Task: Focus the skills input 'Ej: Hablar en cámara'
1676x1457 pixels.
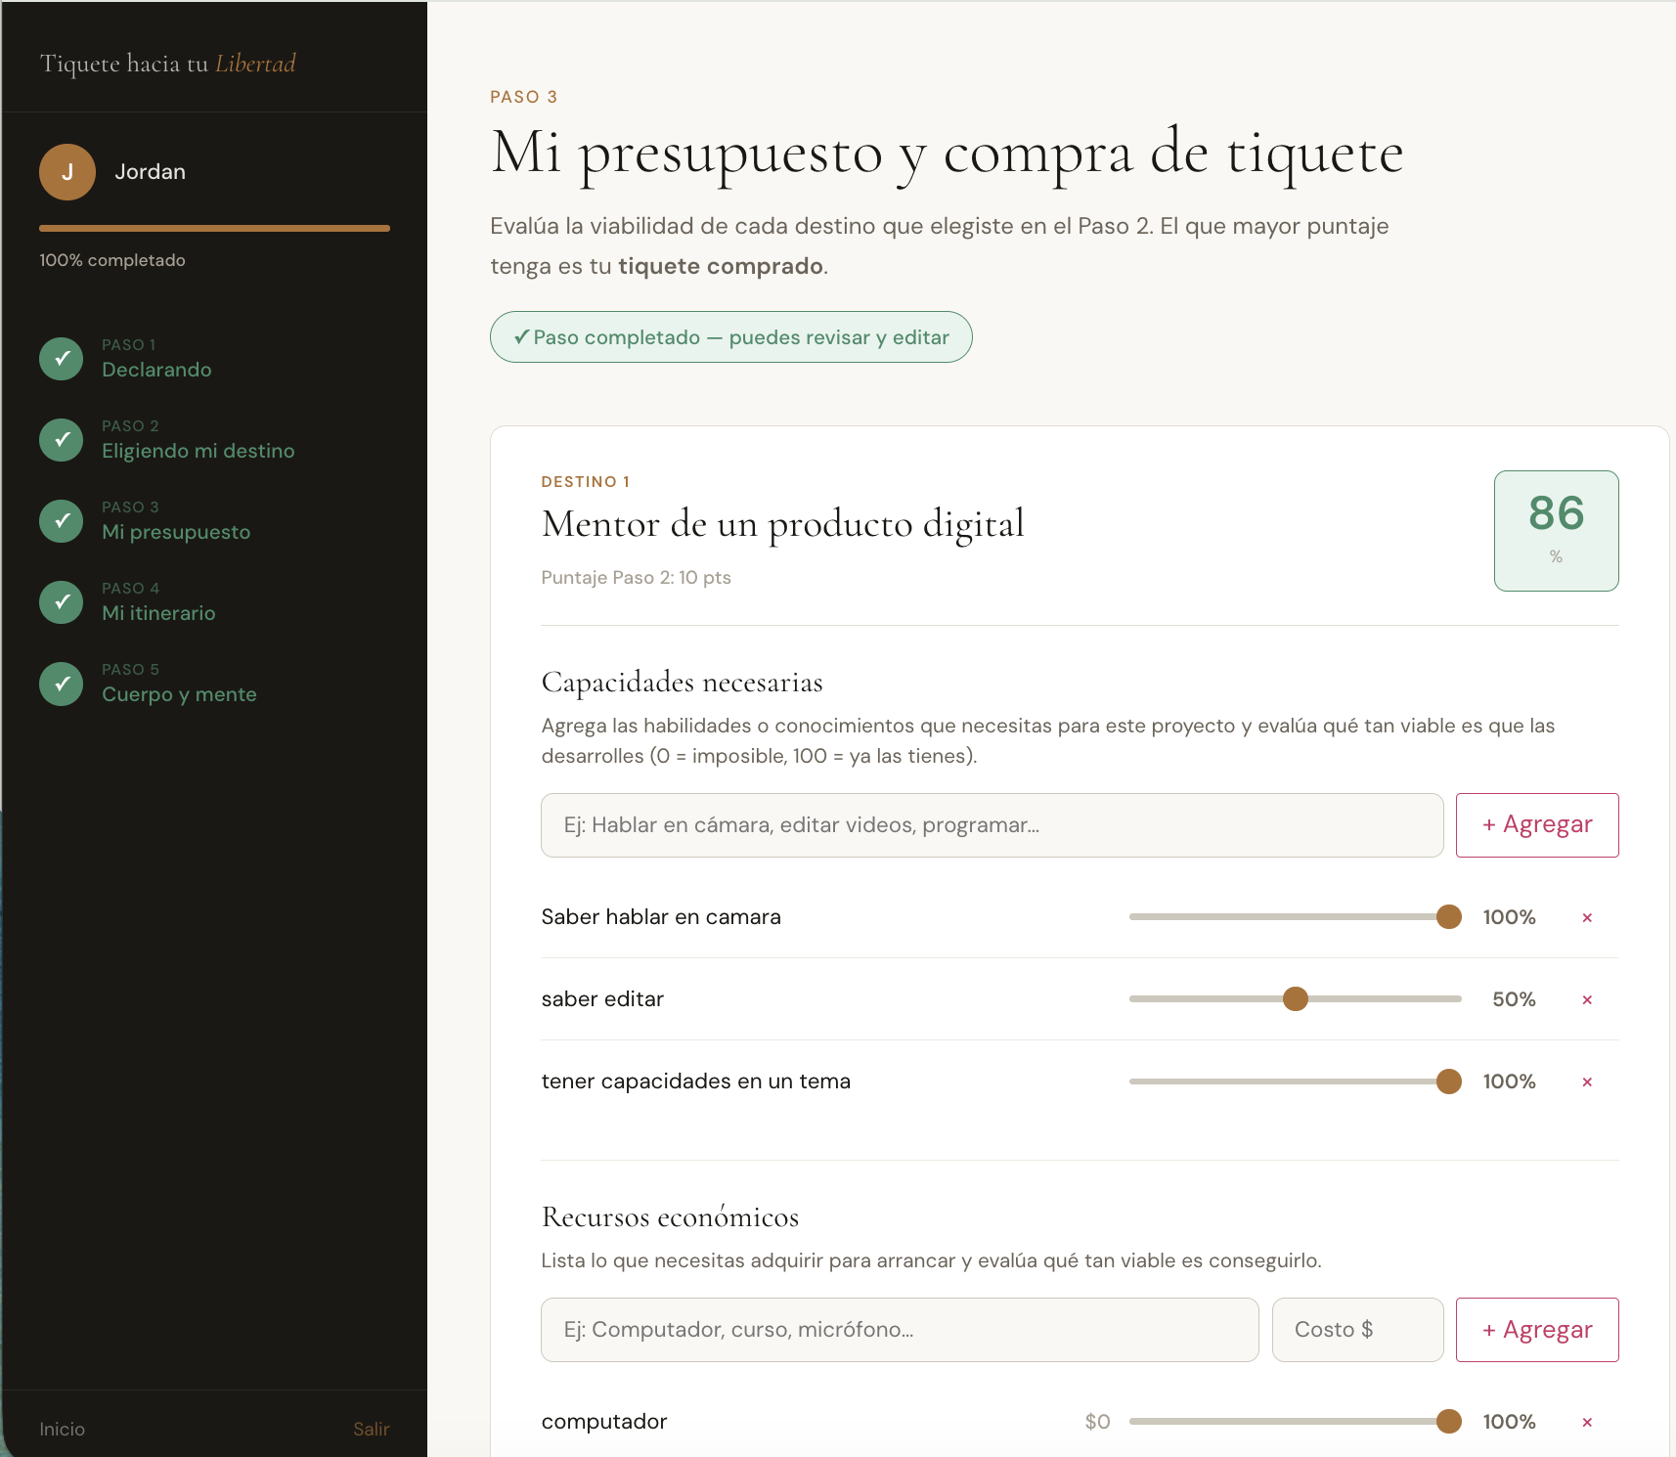Action: point(992,825)
